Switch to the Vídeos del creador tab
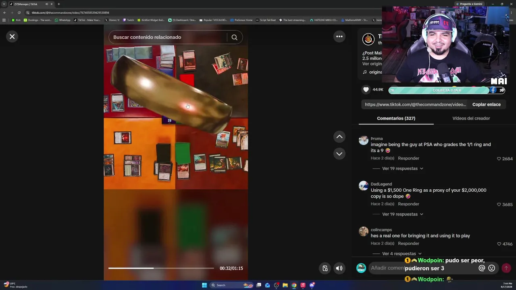 471,118
